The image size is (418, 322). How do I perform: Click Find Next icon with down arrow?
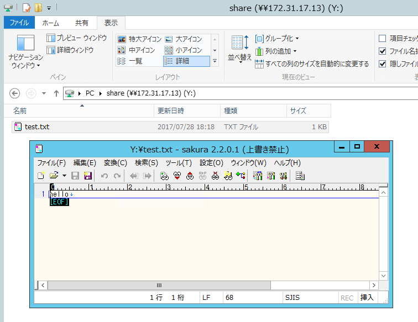(x=177, y=176)
